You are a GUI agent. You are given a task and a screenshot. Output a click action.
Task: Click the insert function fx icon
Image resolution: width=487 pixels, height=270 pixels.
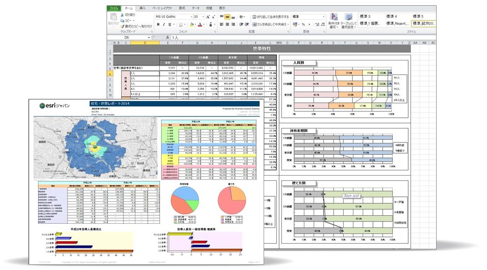[x=167, y=37]
